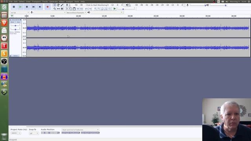Click the timeline ruler at 10:00

click(78, 16)
